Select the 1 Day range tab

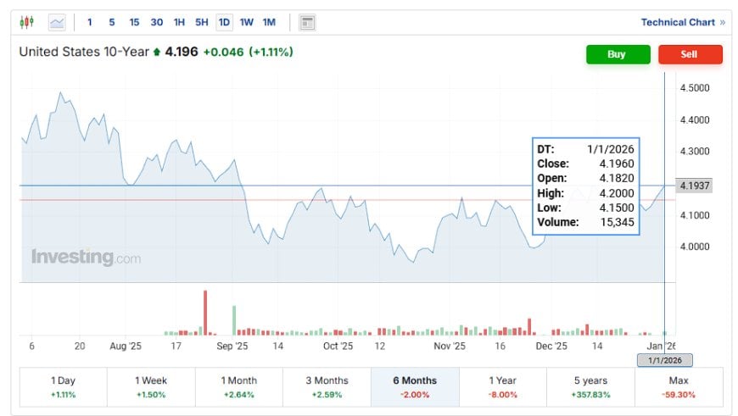(x=63, y=387)
